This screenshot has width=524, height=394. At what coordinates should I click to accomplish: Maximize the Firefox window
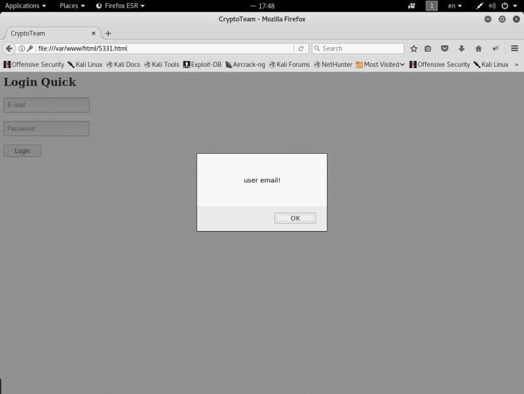[x=502, y=19]
